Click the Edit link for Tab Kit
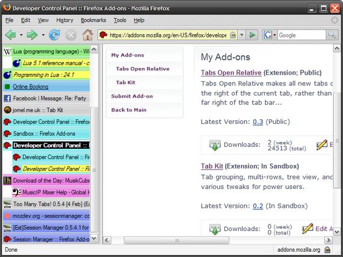Screen dimensions: 343x257 (324, 229)
